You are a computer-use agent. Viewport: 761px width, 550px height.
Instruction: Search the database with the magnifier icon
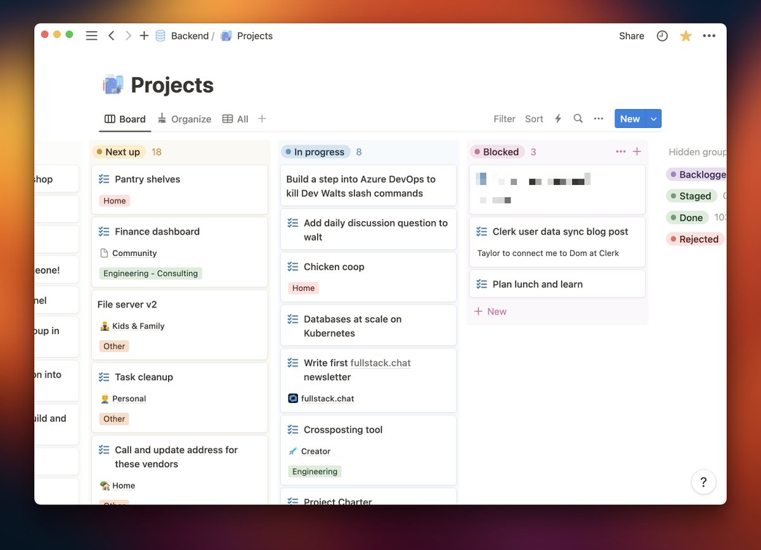(x=578, y=118)
